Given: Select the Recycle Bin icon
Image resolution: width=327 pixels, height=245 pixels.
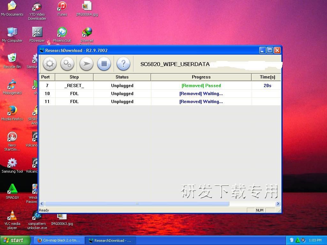Looking at the screenshot, I should 12,59.
